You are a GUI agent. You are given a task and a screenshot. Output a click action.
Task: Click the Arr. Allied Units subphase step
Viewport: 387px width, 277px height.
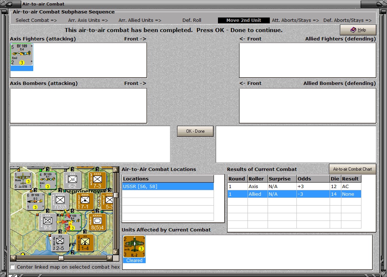pyautogui.click(x=140, y=20)
